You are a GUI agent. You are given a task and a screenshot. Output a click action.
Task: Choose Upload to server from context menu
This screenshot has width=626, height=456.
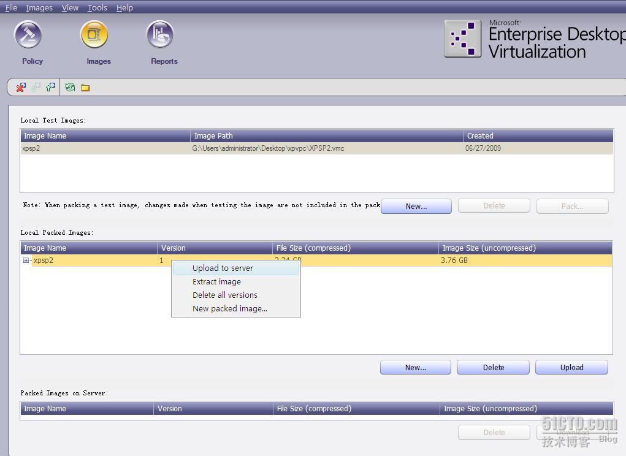[x=235, y=268]
